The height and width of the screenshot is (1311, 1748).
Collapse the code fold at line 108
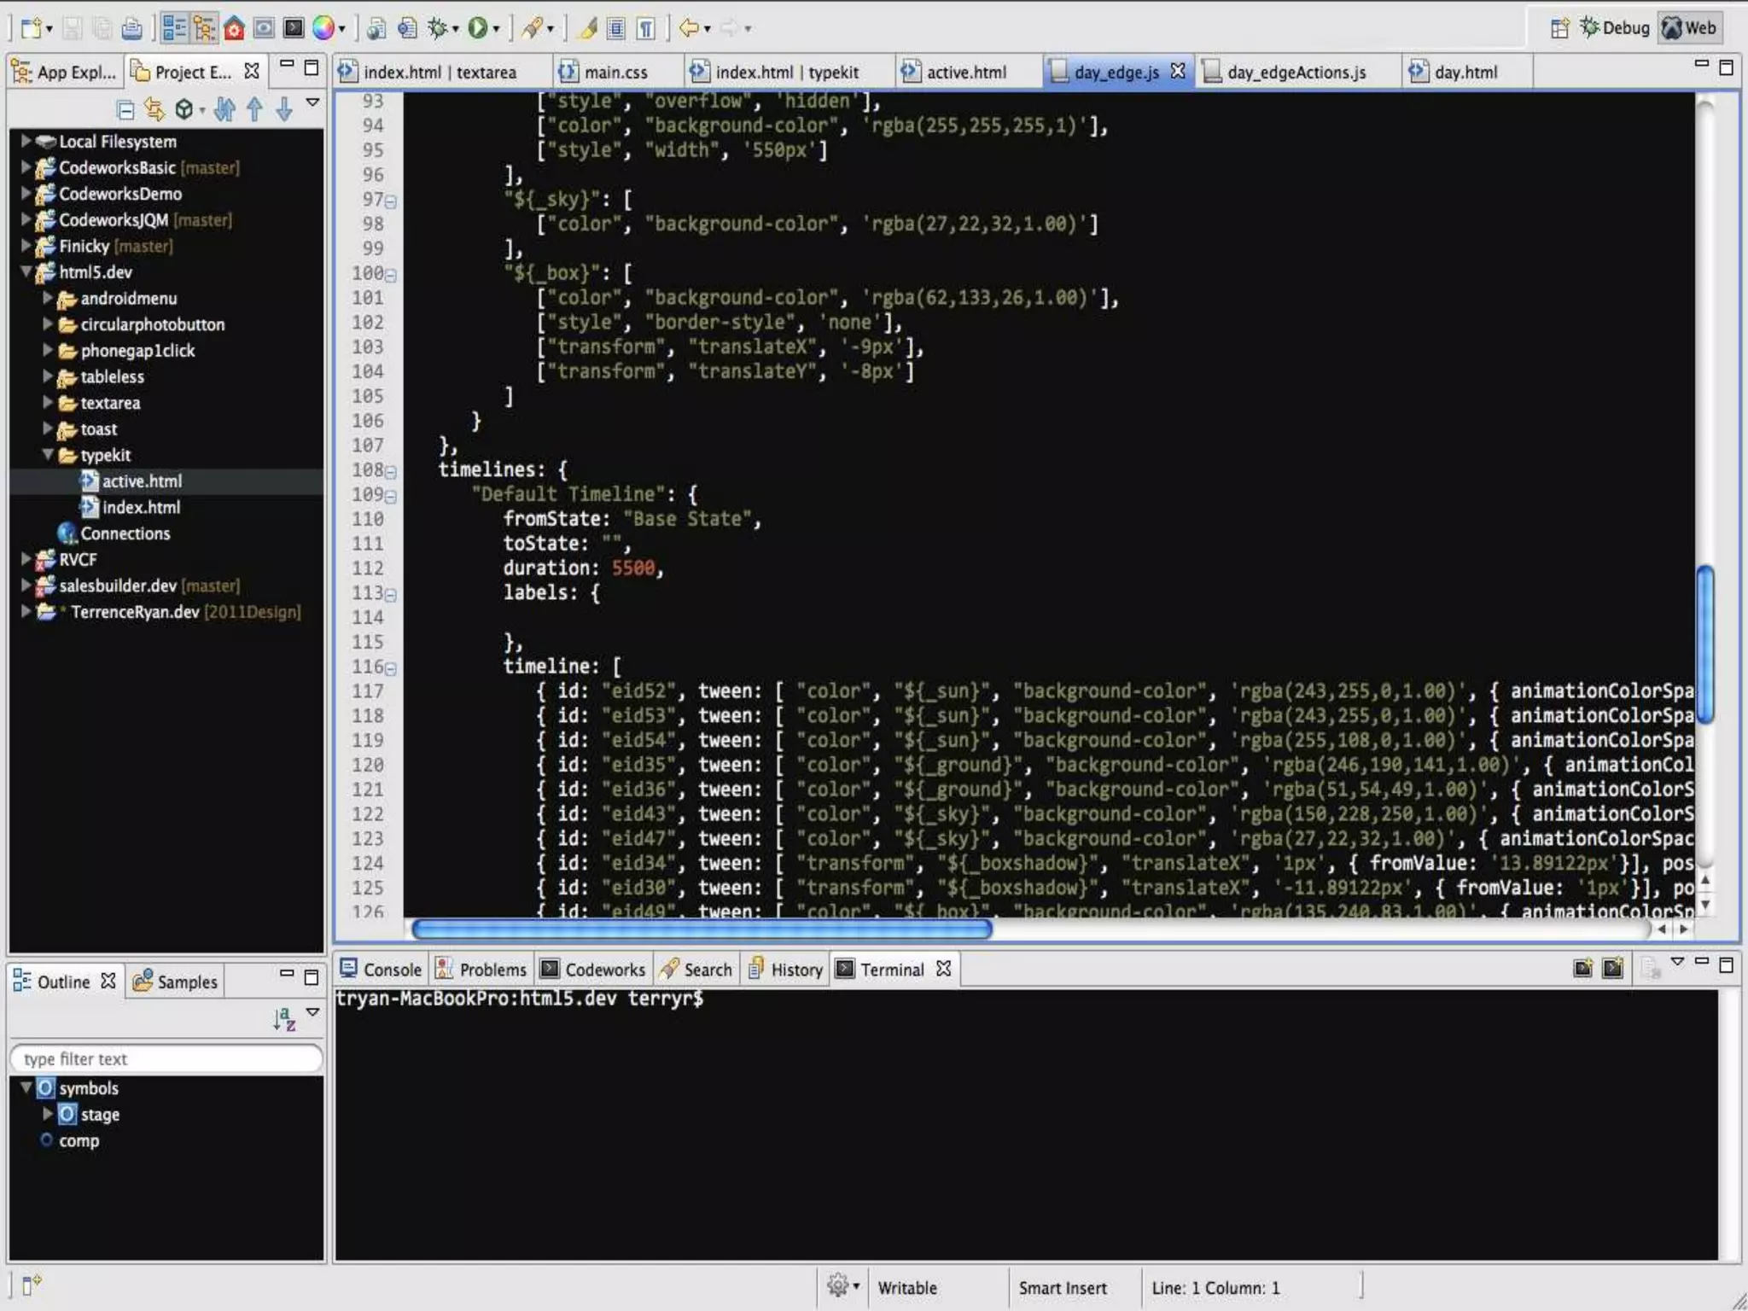(391, 471)
